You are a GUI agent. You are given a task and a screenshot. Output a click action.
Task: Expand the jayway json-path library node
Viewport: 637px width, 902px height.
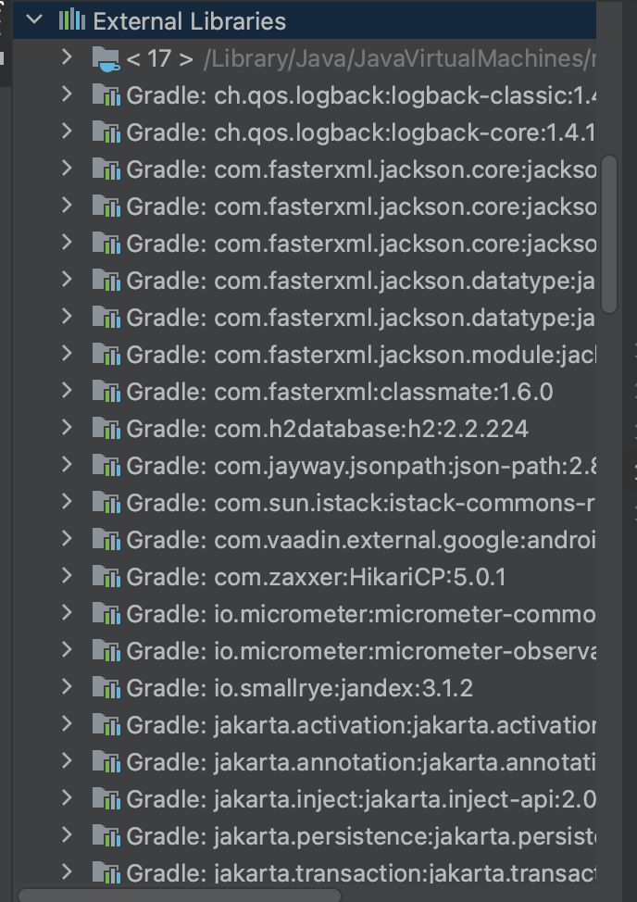[67, 464]
